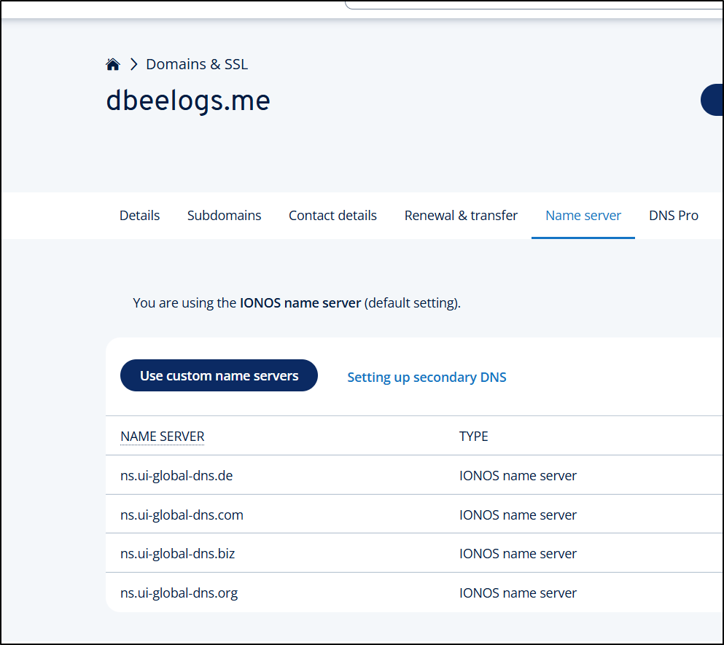
Task: Click the input field at page top
Action: click(x=532, y=4)
